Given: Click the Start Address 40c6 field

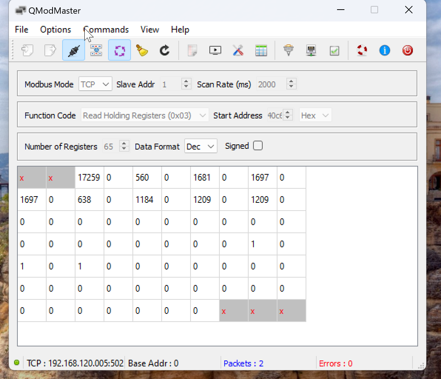Looking at the screenshot, I should pos(275,115).
